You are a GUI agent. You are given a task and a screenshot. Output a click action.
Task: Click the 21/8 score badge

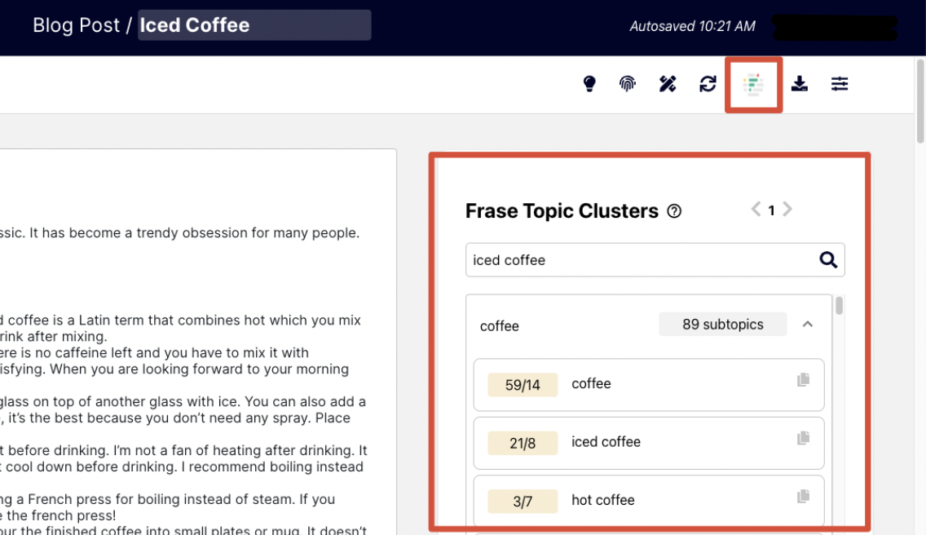coord(522,443)
